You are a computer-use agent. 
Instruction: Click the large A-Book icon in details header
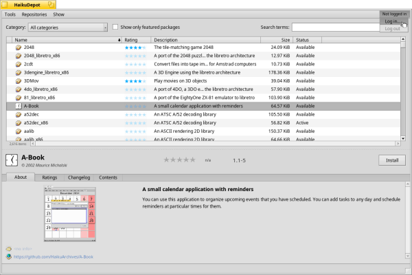click(x=11, y=159)
